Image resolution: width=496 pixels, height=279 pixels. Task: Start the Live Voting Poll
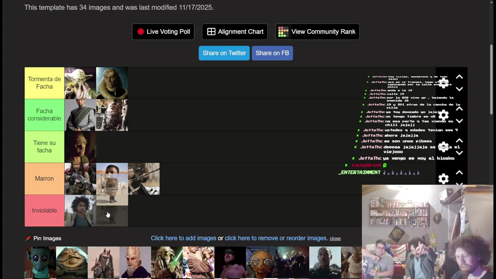pos(163,32)
